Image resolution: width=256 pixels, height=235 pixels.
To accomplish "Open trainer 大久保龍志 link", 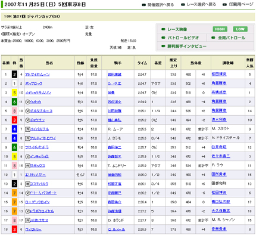I will pos(221,211).
